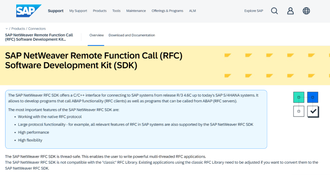Open the Offerings & Programs menu
The height and width of the screenshot is (175, 330).
click(x=167, y=11)
